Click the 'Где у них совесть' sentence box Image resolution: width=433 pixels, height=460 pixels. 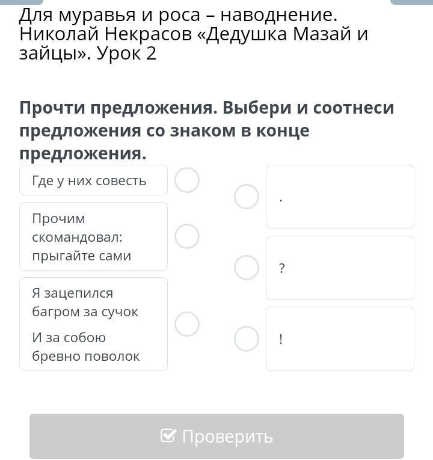click(x=93, y=181)
